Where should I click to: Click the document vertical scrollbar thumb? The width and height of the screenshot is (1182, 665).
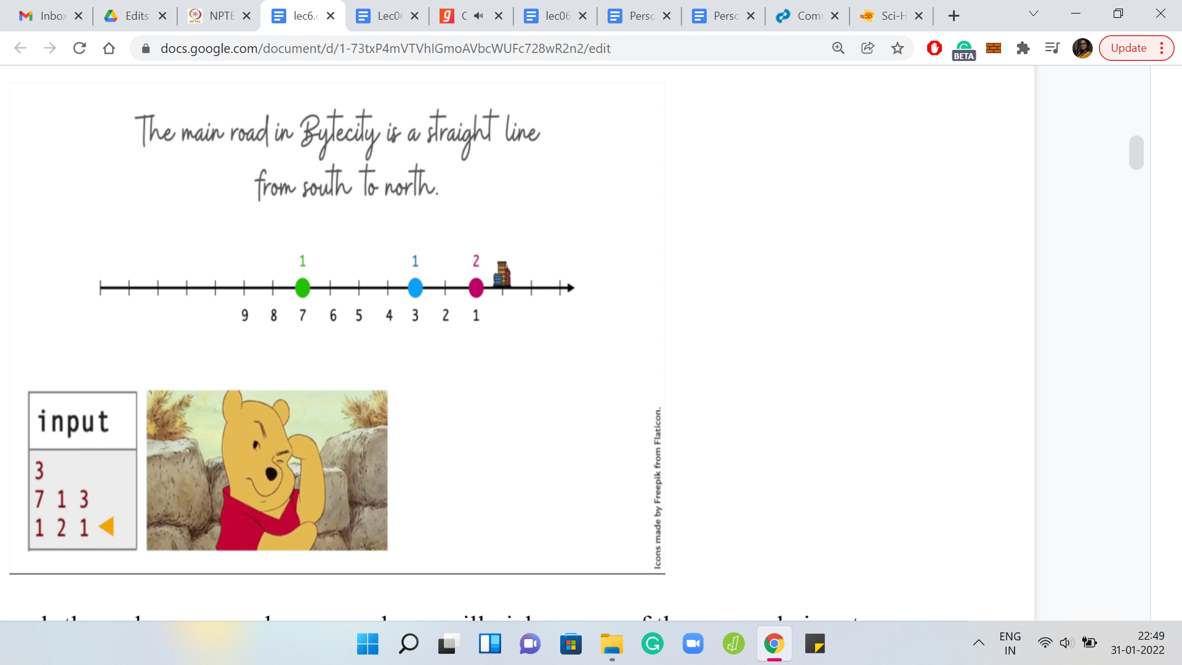click(x=1136, y=153)
